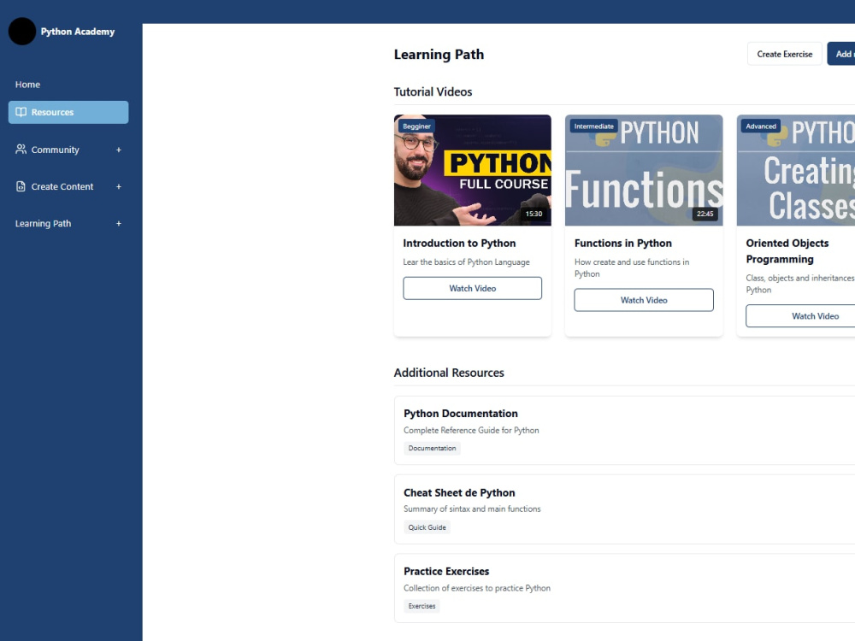Click the Tutorial Videos section heading
Screen dimensions: 855x641
coord(433,91)
